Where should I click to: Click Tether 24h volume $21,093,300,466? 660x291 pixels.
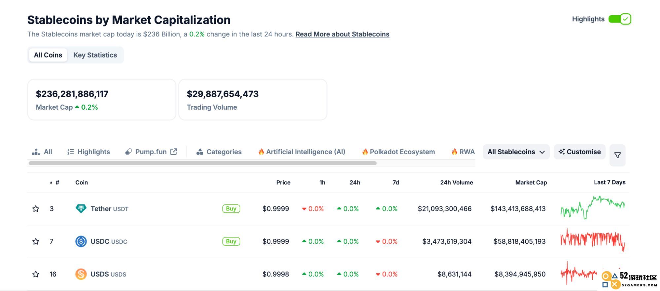click(x=445, y=209)
